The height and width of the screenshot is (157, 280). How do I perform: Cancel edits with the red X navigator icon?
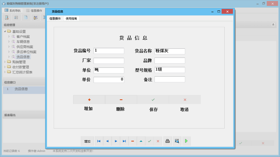coord(158,141)
